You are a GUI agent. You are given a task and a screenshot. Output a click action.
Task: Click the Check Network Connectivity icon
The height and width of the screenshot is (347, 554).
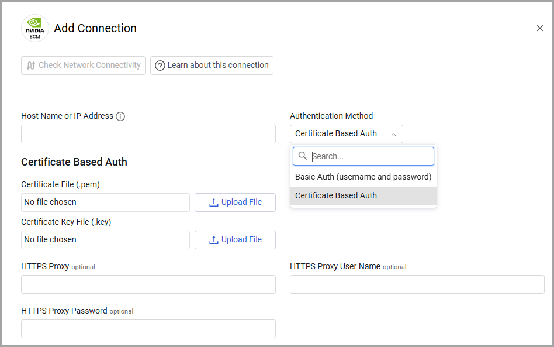coord(31,66)
